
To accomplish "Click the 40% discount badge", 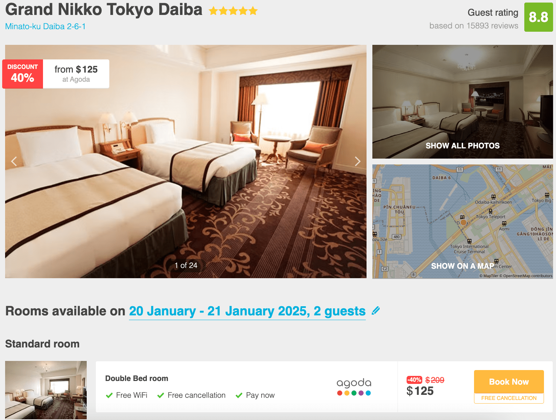I will tap(23, 74).
